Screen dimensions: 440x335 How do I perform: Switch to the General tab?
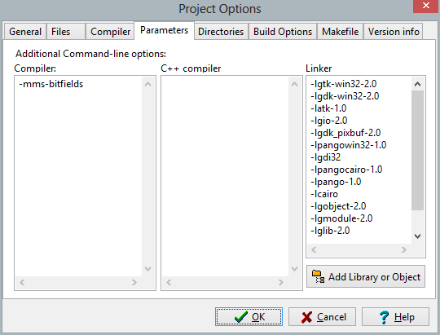[25, 32]
